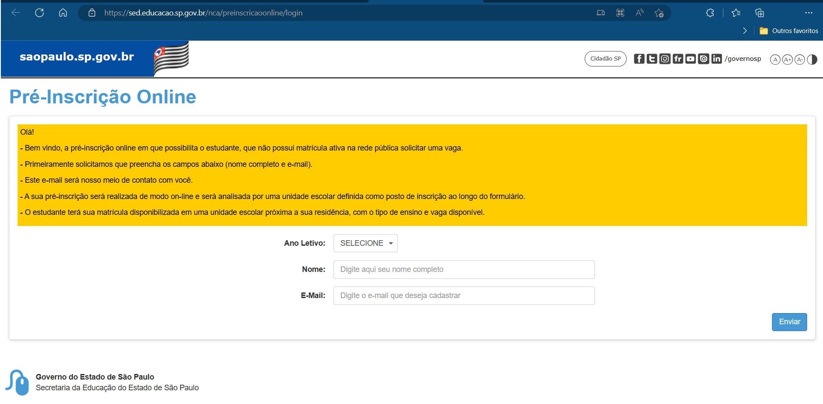823x404 pixels.
Task: Open browser settings and more menu
Action: tap(809, 13)
